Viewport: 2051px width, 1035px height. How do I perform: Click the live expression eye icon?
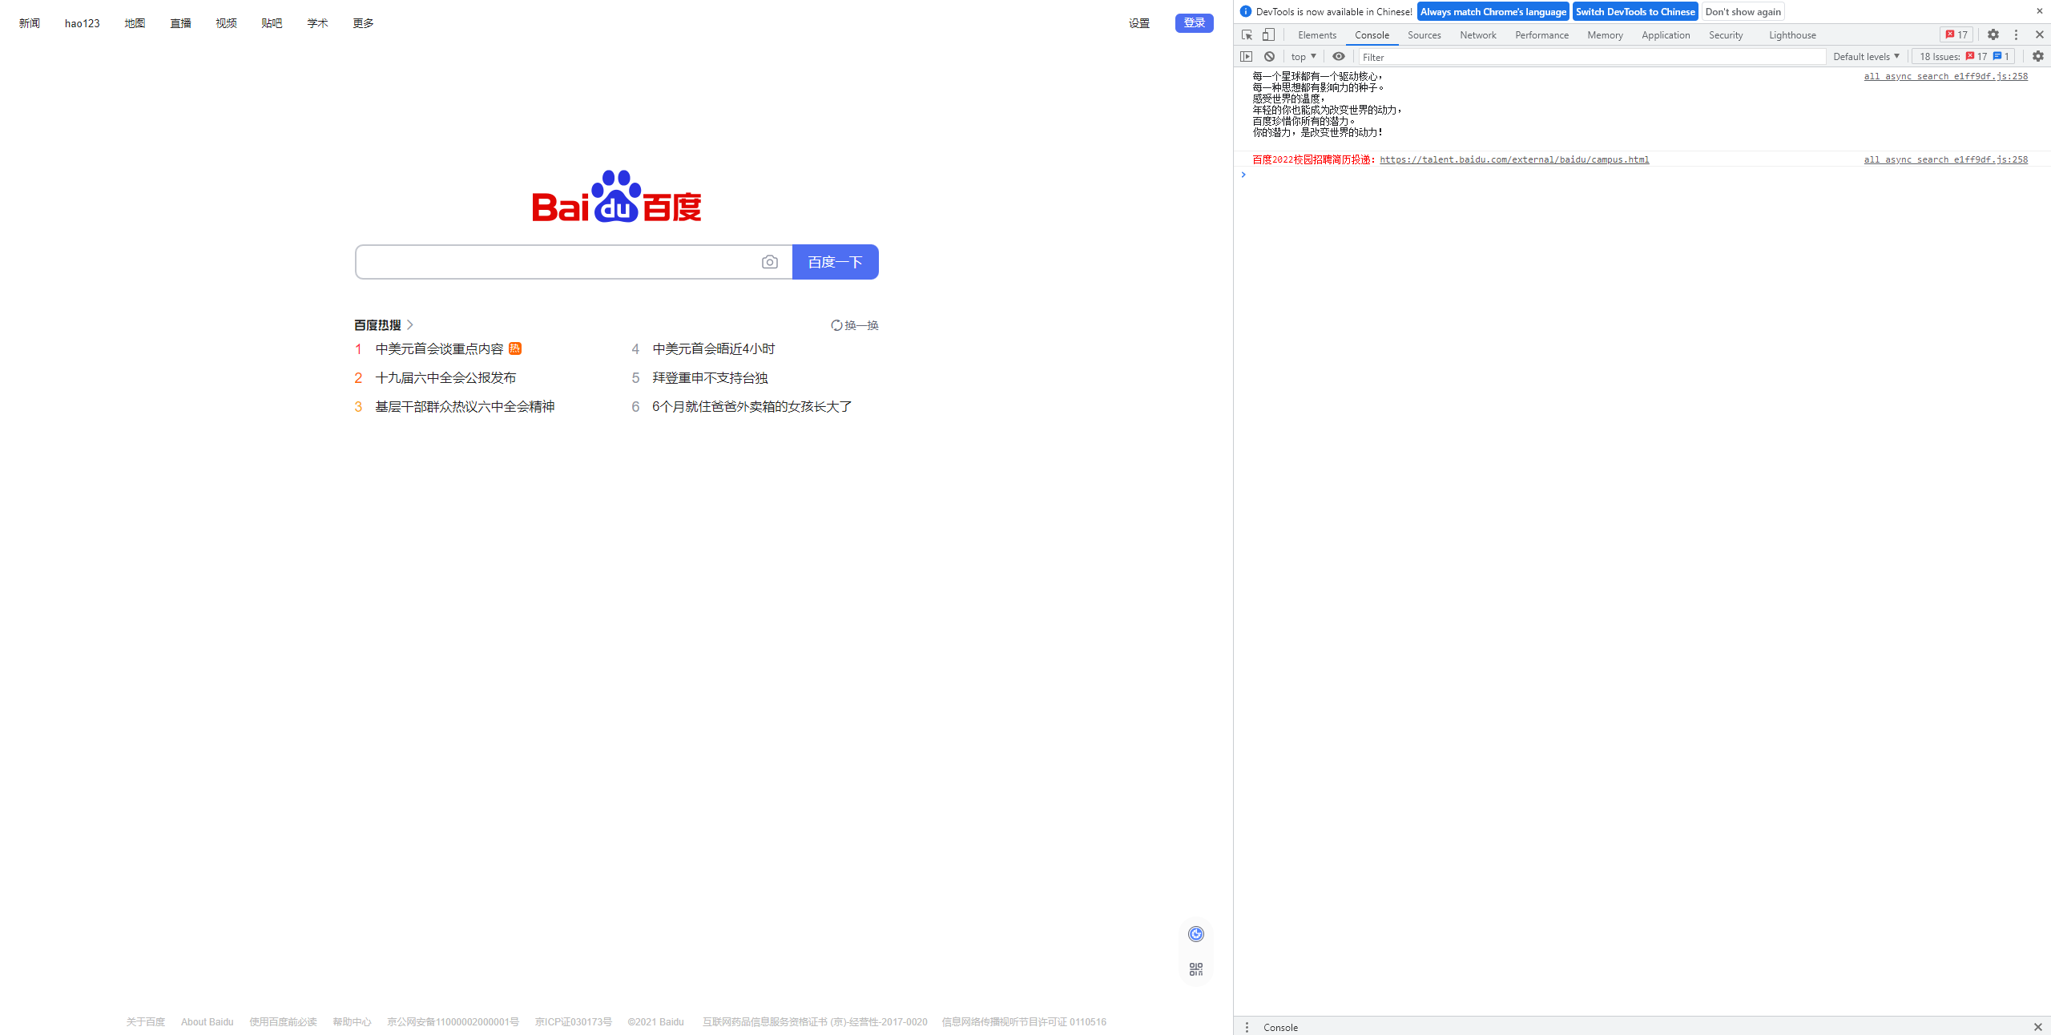tap(1338, 56)
